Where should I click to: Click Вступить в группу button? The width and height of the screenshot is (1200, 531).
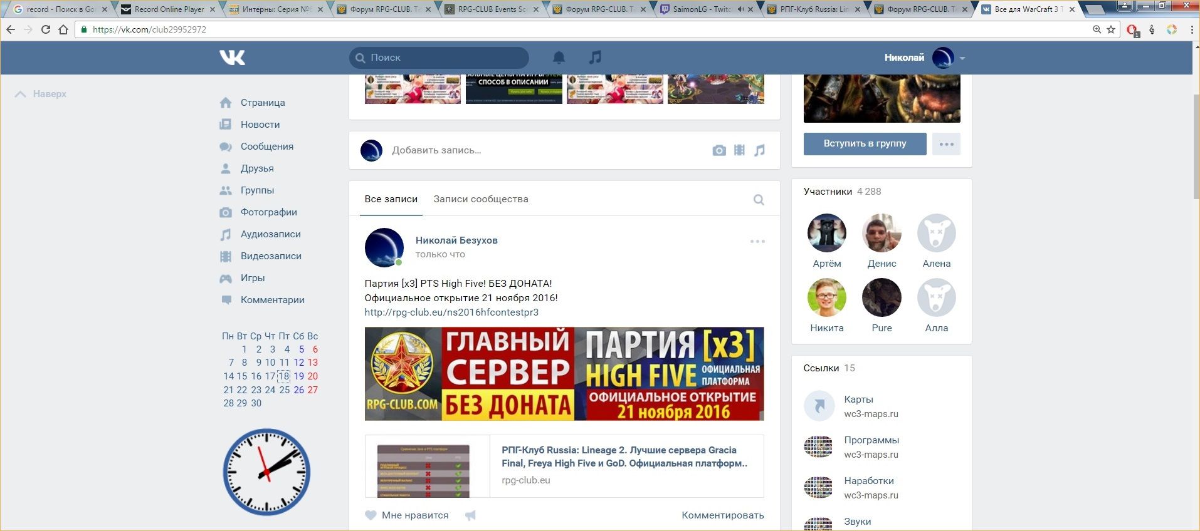(865, 144)
